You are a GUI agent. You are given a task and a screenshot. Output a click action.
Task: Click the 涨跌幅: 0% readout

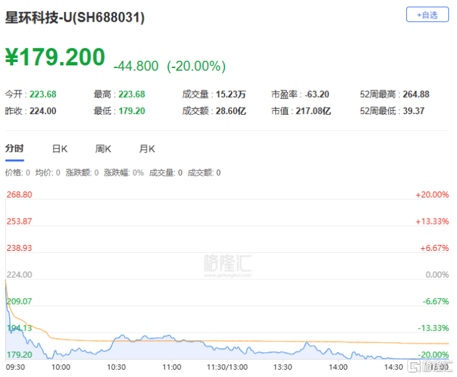[124, 173]
